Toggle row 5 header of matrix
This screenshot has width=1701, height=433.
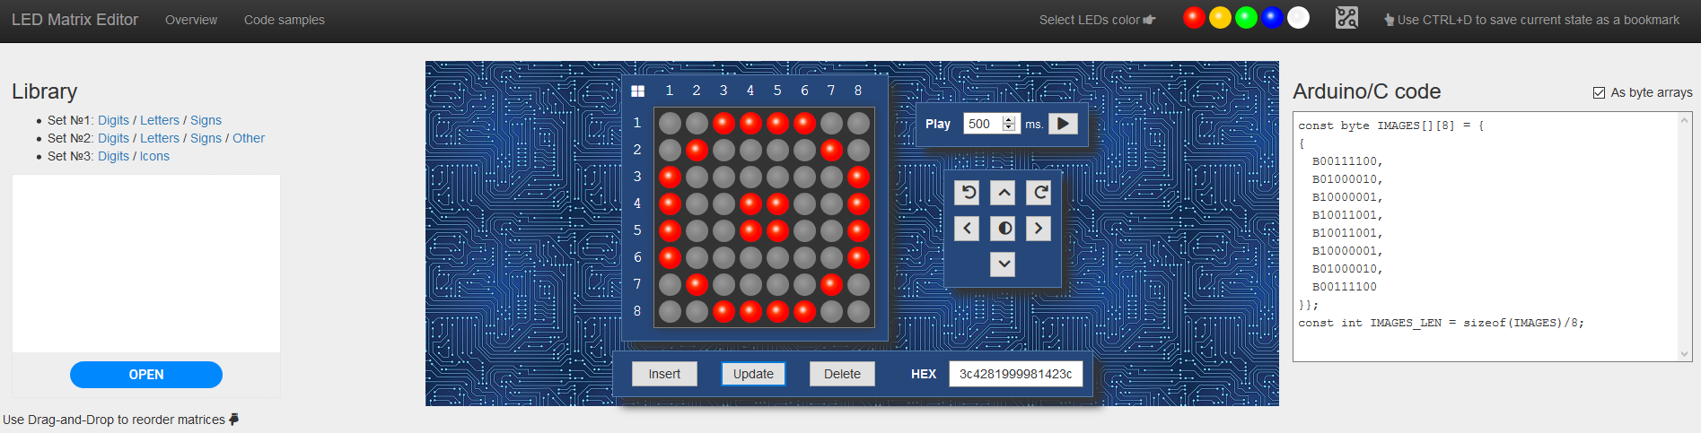(637, 230)
